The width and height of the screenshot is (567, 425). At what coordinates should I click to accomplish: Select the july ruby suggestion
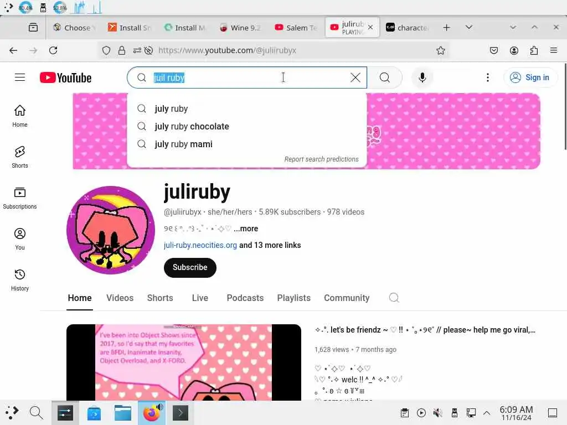point(247,108)
